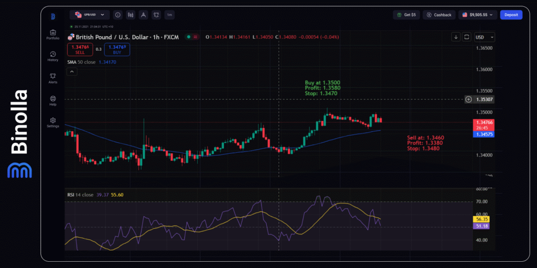Open the drawing tools compass icon
Screen dimensions: 537x268
click(x=143, y=15)
